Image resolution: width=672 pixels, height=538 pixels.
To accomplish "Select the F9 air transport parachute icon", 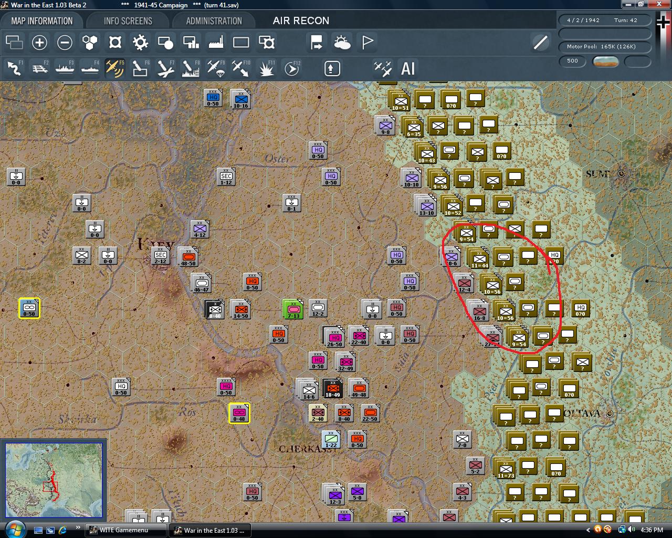I will point(216,68).
